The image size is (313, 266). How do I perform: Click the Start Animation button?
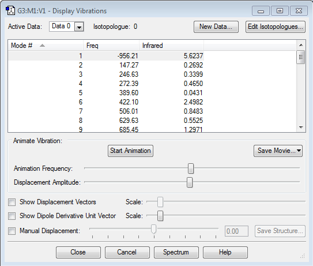click(130, 151)
